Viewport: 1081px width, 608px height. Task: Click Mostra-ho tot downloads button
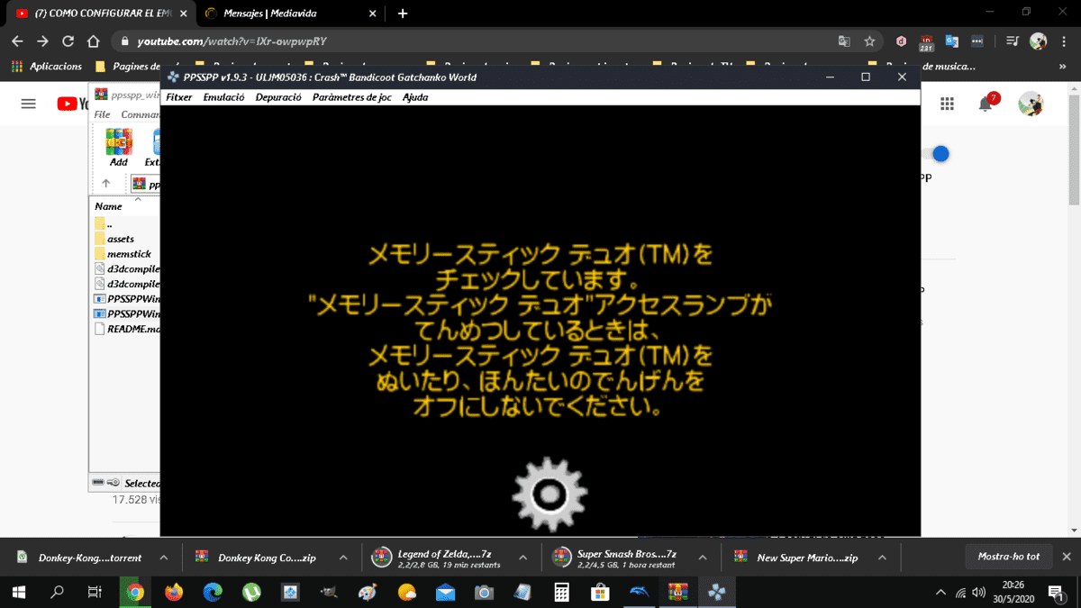coord(1008,557)
